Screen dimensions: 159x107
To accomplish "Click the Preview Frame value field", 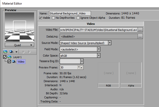I will coord(69,67).
